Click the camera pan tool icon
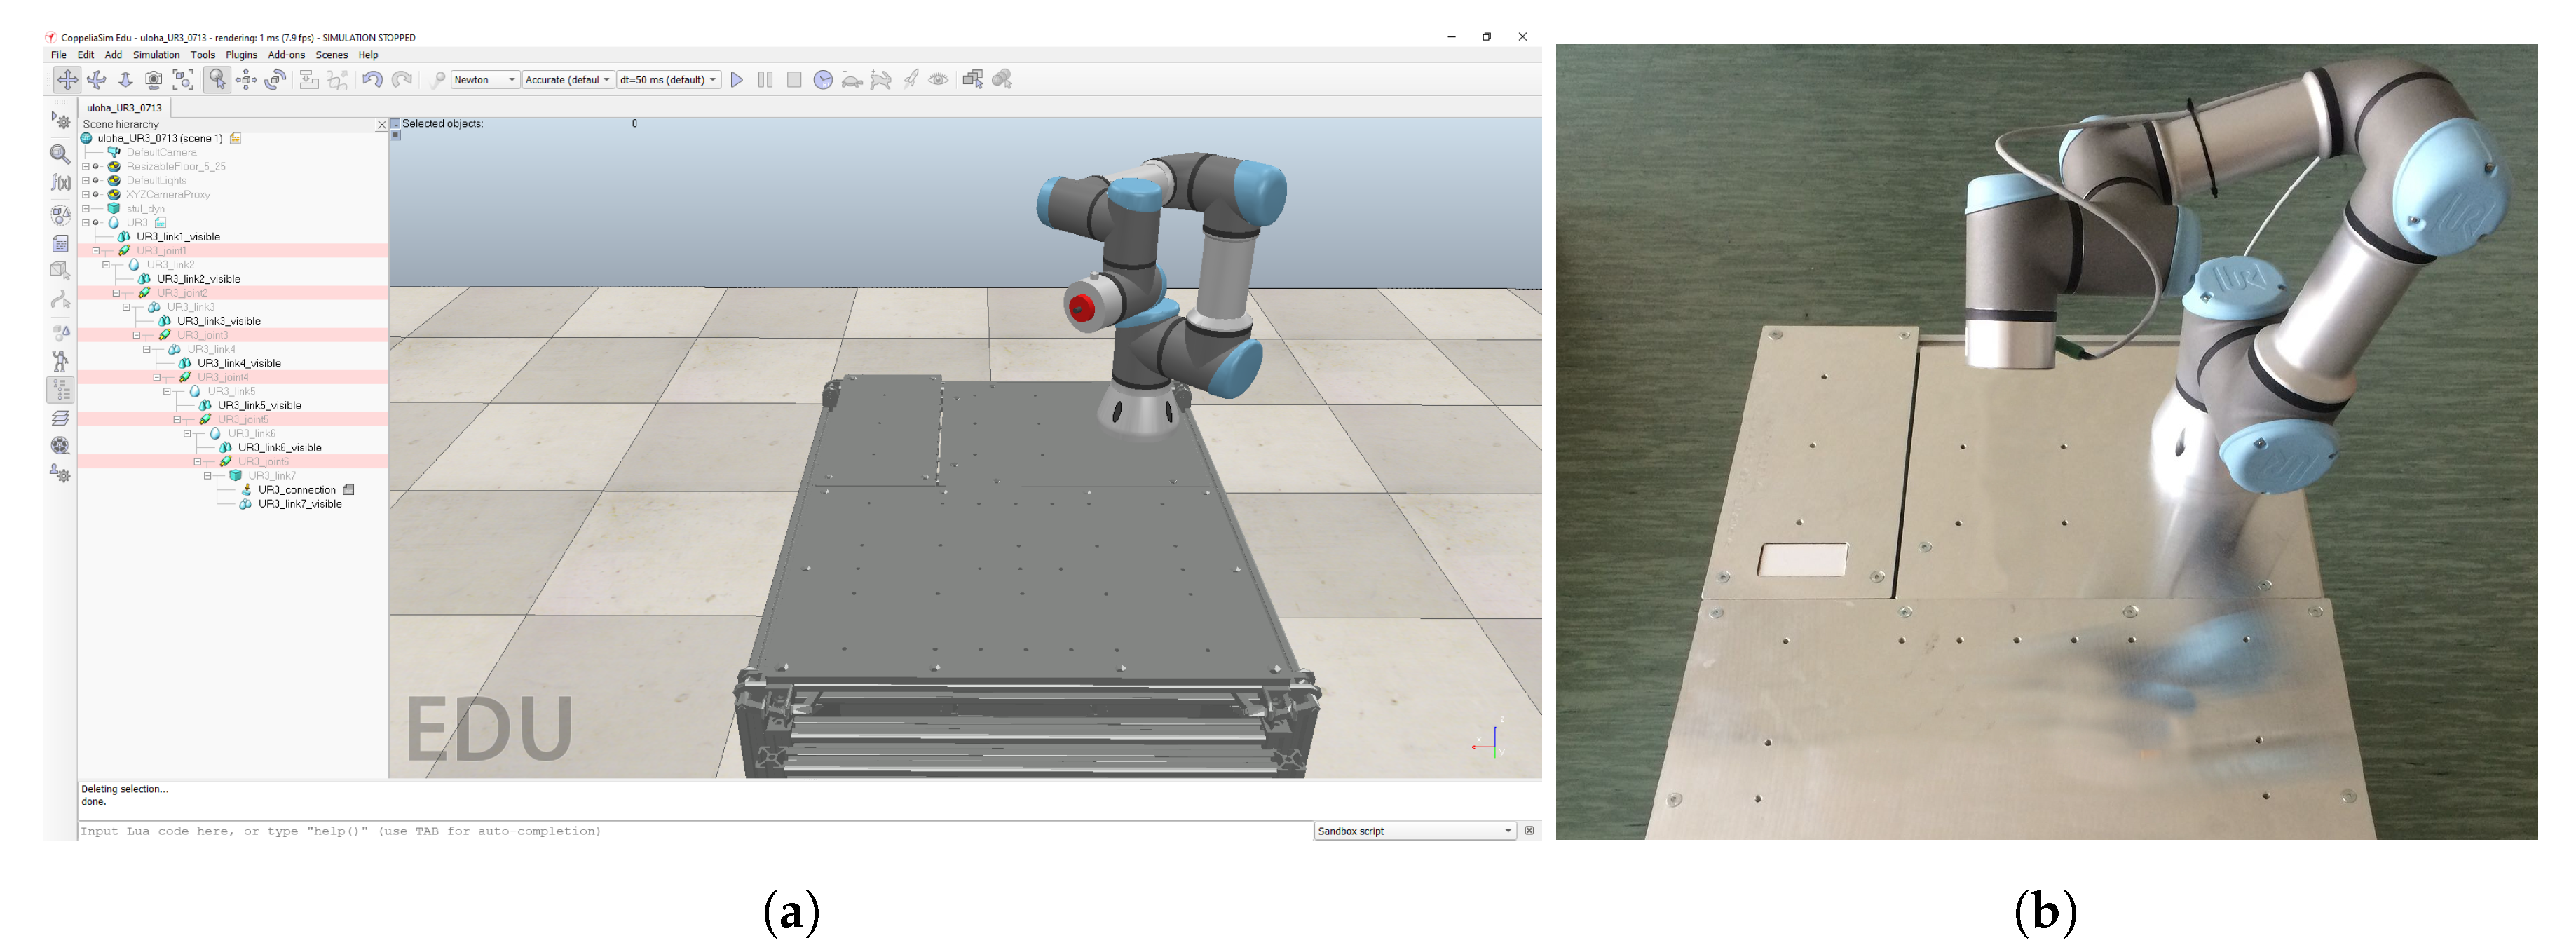 click(x=67, y=80)
